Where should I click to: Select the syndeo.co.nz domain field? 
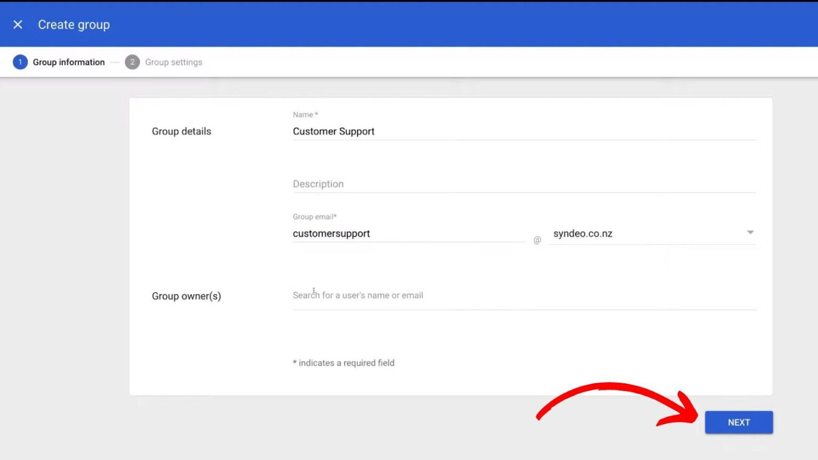(x=652, y=234)
